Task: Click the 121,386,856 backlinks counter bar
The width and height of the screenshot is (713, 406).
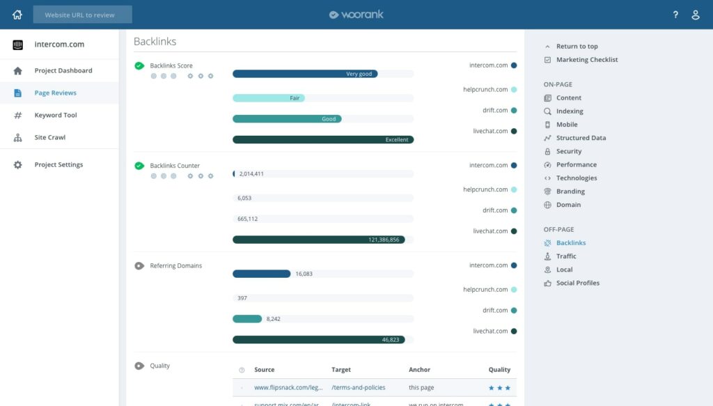Action: (318, 240)
